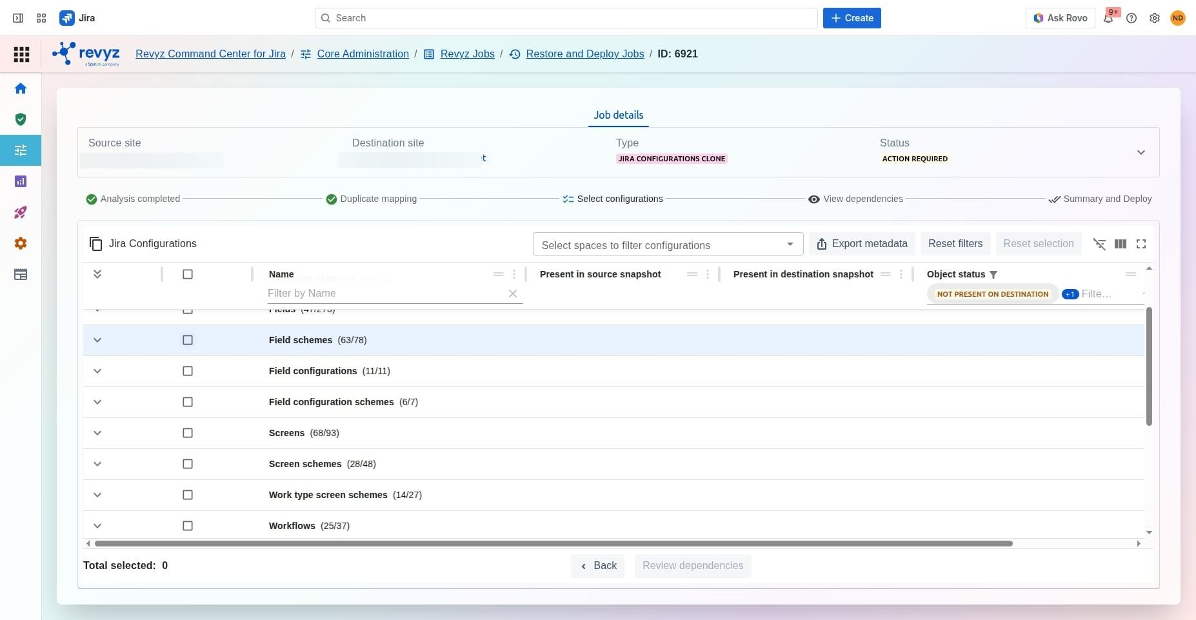This screenshot has width=1196, height=620.
Task: Expand all rows with double chevron
Action: click(x=97, y=274)
